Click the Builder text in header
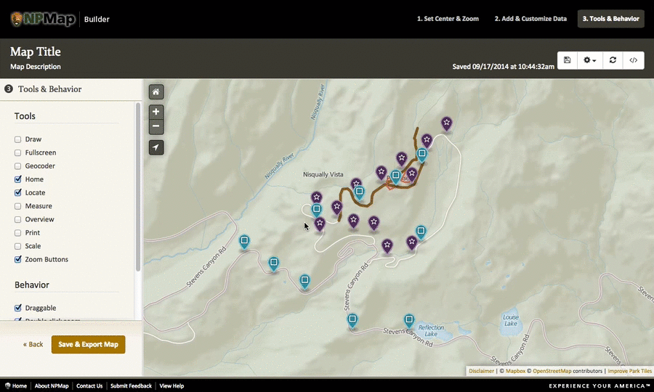This screenshot has height=392, width=654. coord(97,19)
